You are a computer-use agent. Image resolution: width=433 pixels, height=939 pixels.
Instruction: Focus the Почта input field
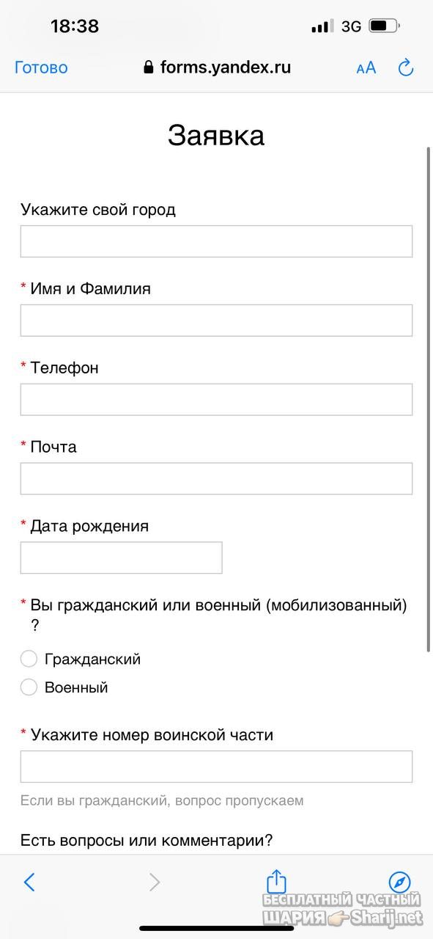pos(216,478)
